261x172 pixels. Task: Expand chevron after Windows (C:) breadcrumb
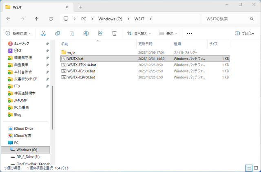pyautogui.click(x=128, y=19)
